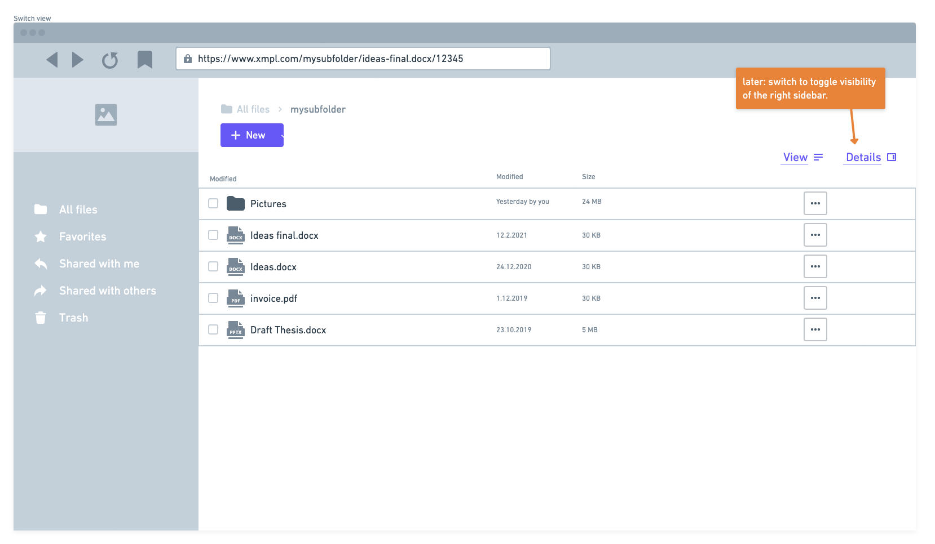Toggle the Details sidebar panel

[x=871, y=158]
